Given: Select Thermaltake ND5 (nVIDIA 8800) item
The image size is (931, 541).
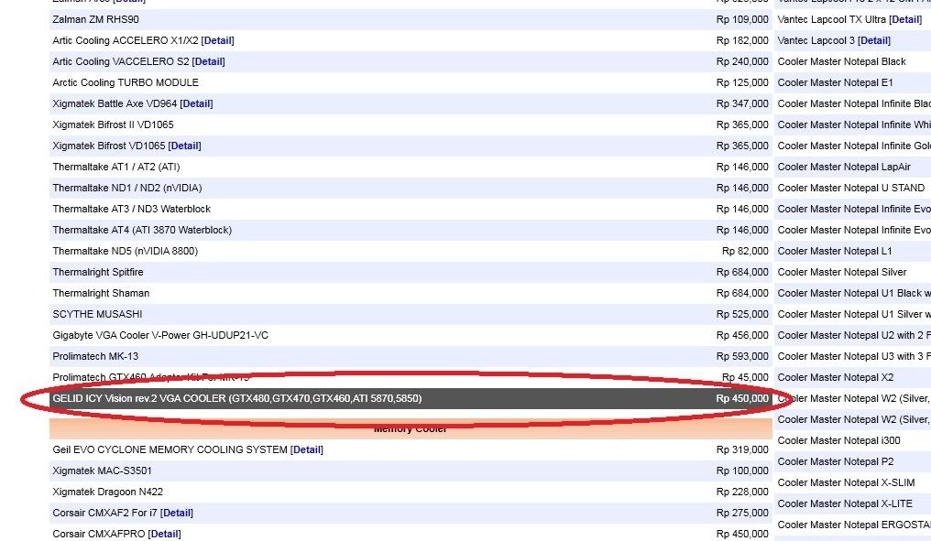Looking at the screenshot, I should (x=126, y=251).
